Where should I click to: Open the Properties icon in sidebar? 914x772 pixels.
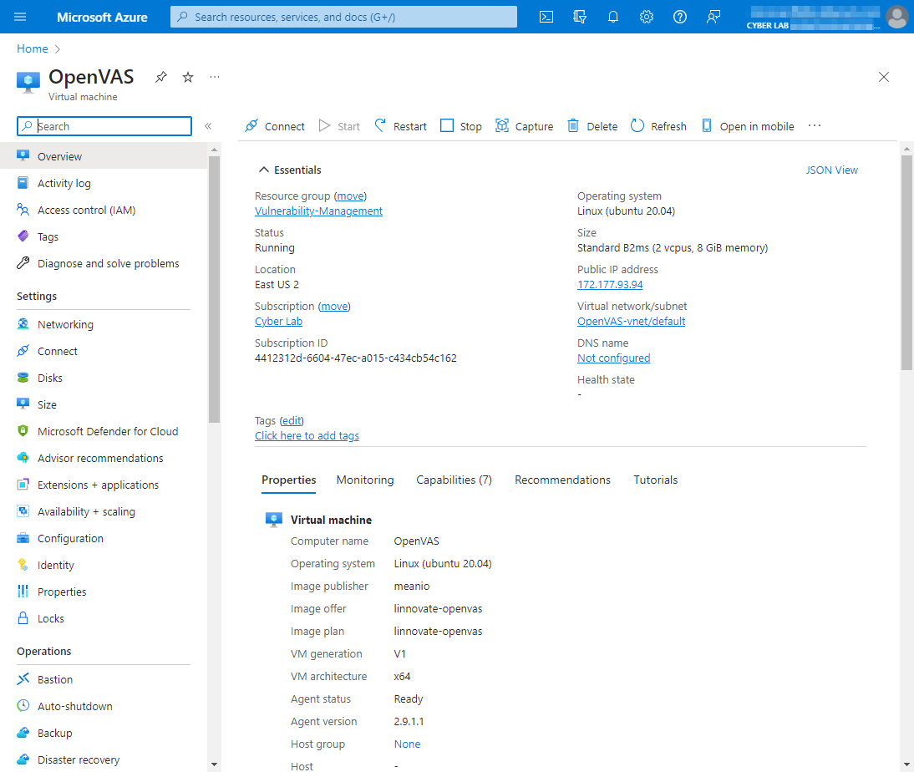tap(23, 592)
